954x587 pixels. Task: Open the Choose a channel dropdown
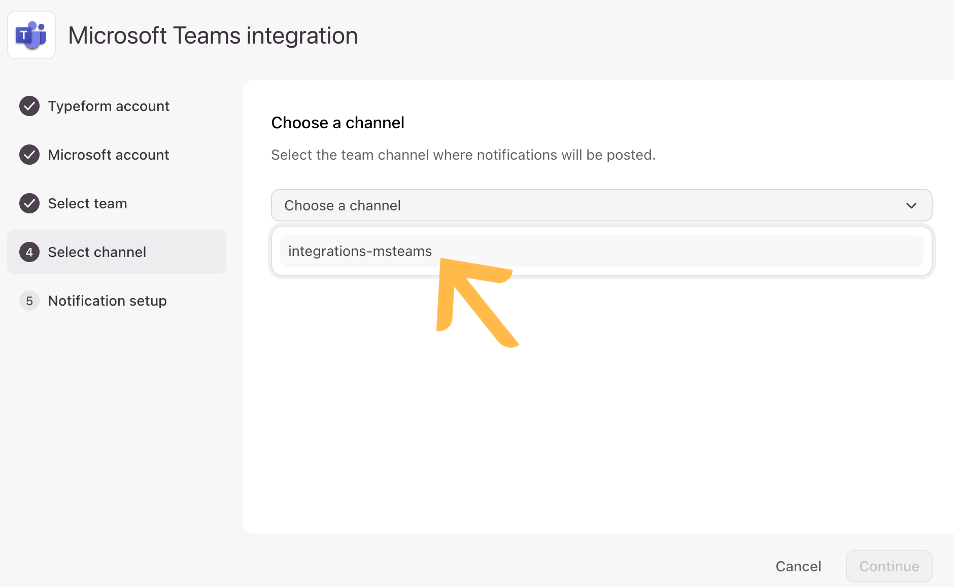(601, 205)
